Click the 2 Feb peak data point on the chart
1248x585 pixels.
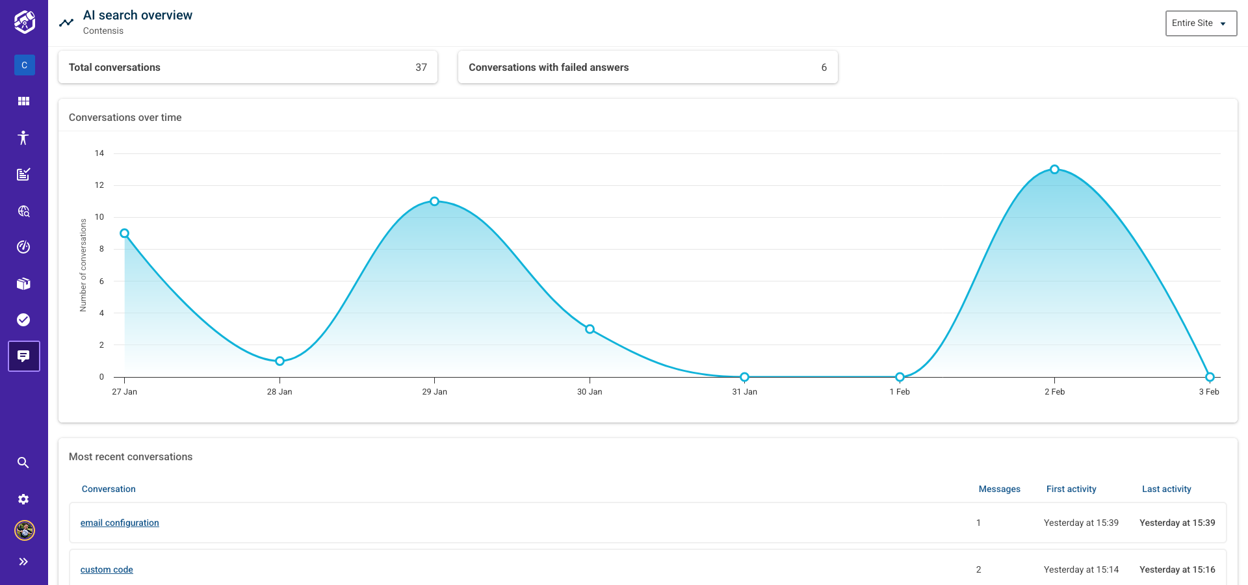click(1055, 169)
